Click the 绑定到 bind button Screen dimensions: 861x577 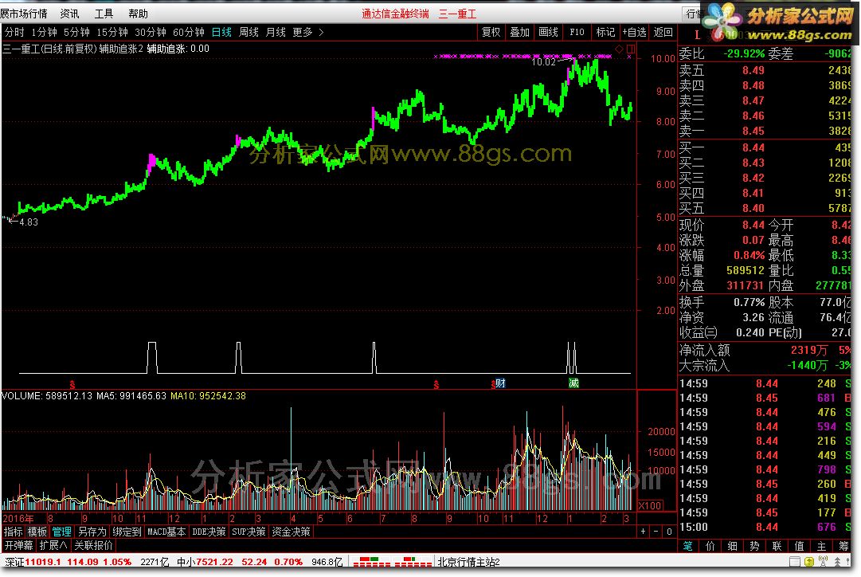[127, 532]
